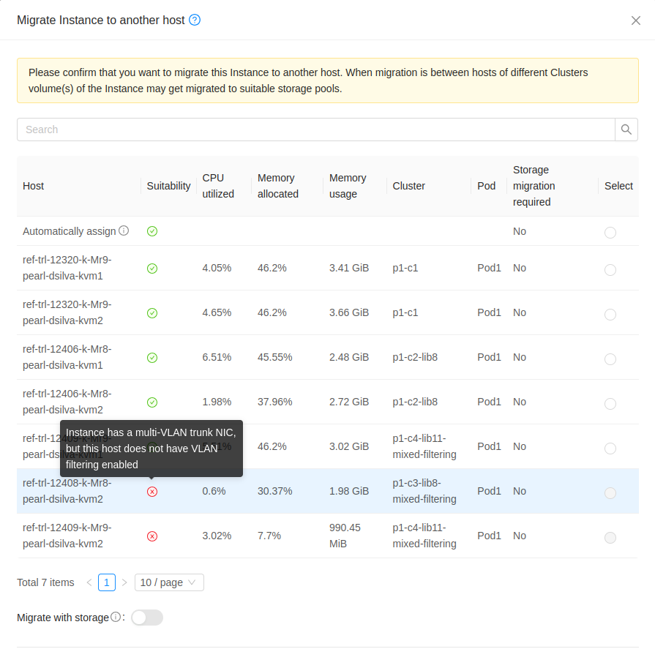Select page 1 in pagination
This screenshot has width=655, height=649.
point(107,582)
